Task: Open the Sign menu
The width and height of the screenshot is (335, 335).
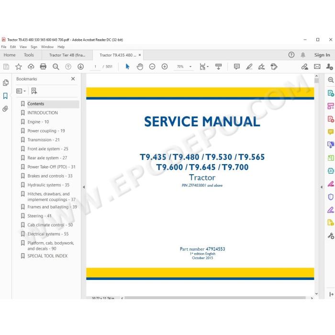Action: click(x=34, y=47)
